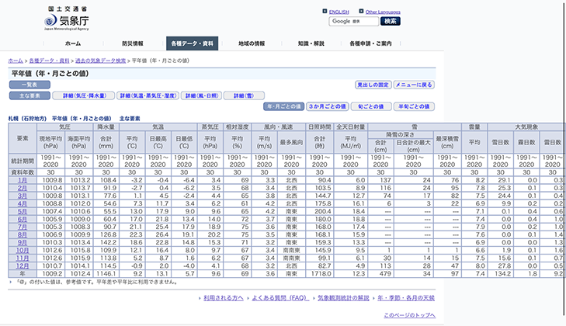Select the 各種データ・資料 navigation tab
This screenshot has width=566, height=326.
click(x=192, y=43)
